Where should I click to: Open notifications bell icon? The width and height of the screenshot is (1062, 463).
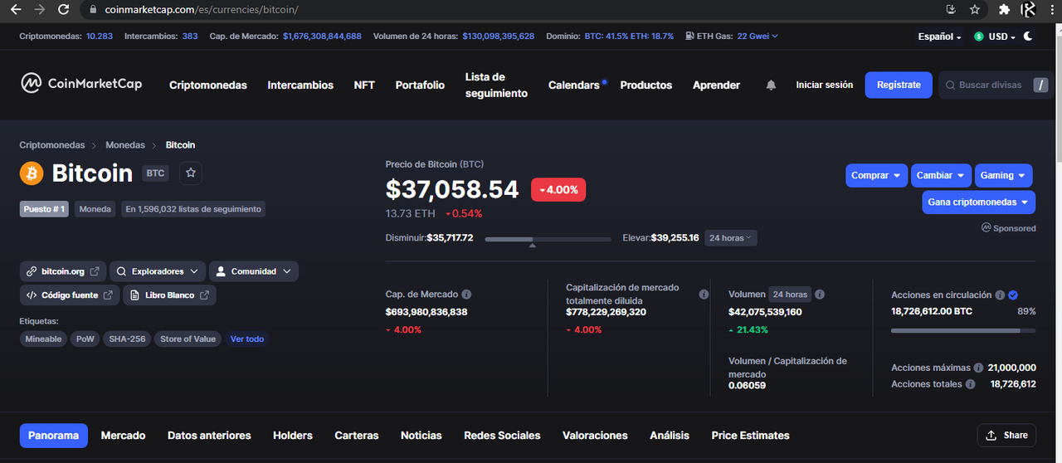(771, 85)
